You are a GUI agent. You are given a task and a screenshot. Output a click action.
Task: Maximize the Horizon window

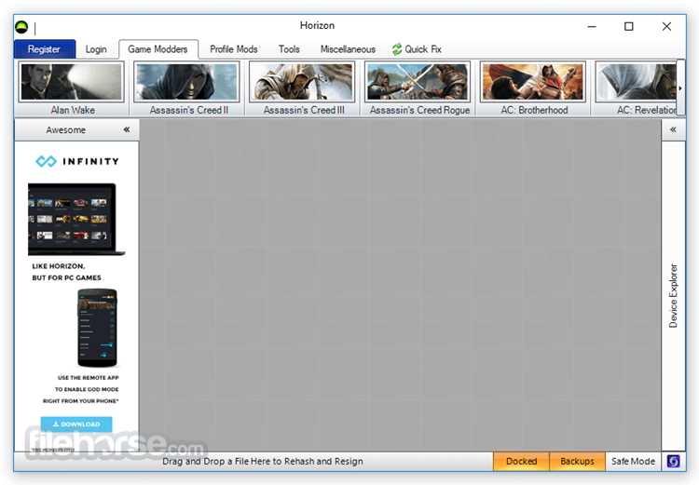[628, 26]
